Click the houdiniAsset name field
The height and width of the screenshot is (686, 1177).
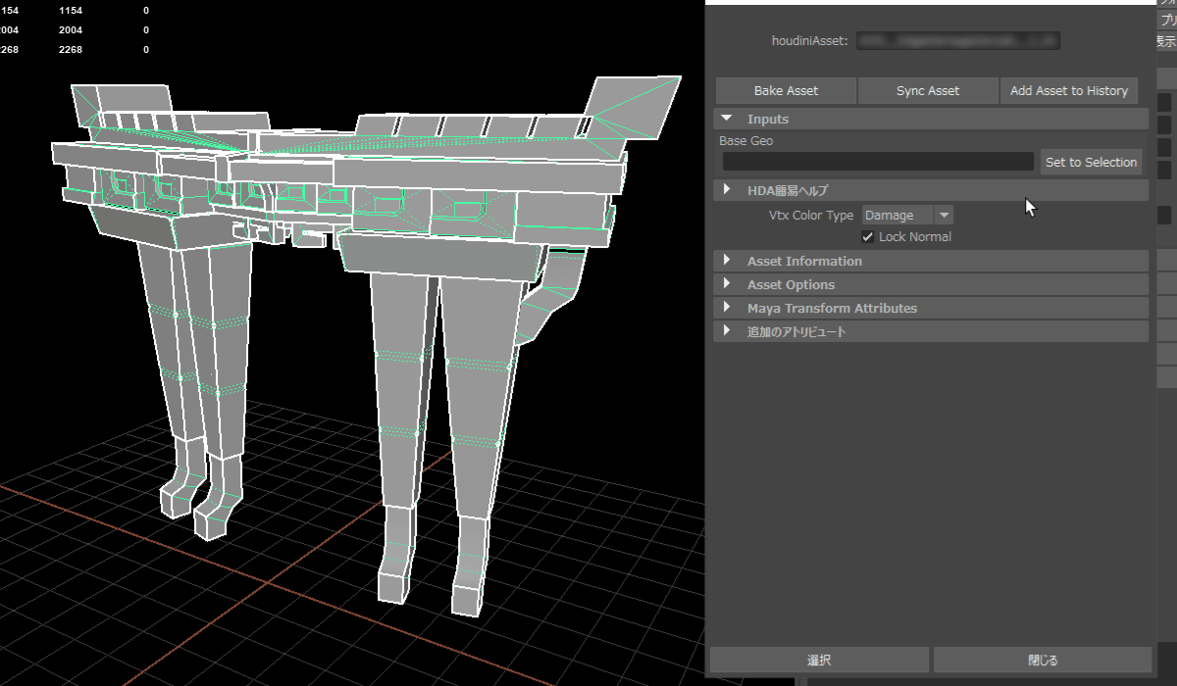coord(958,41)
